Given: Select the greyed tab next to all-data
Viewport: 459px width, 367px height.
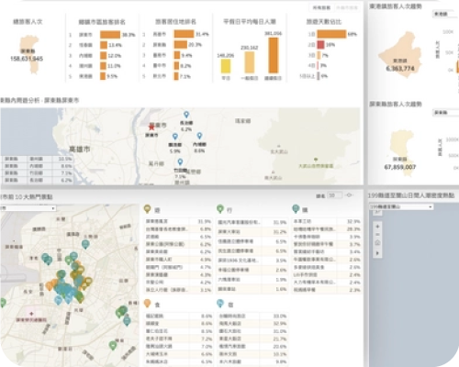Looking at the screenshot, I should (x=347, y=7).
